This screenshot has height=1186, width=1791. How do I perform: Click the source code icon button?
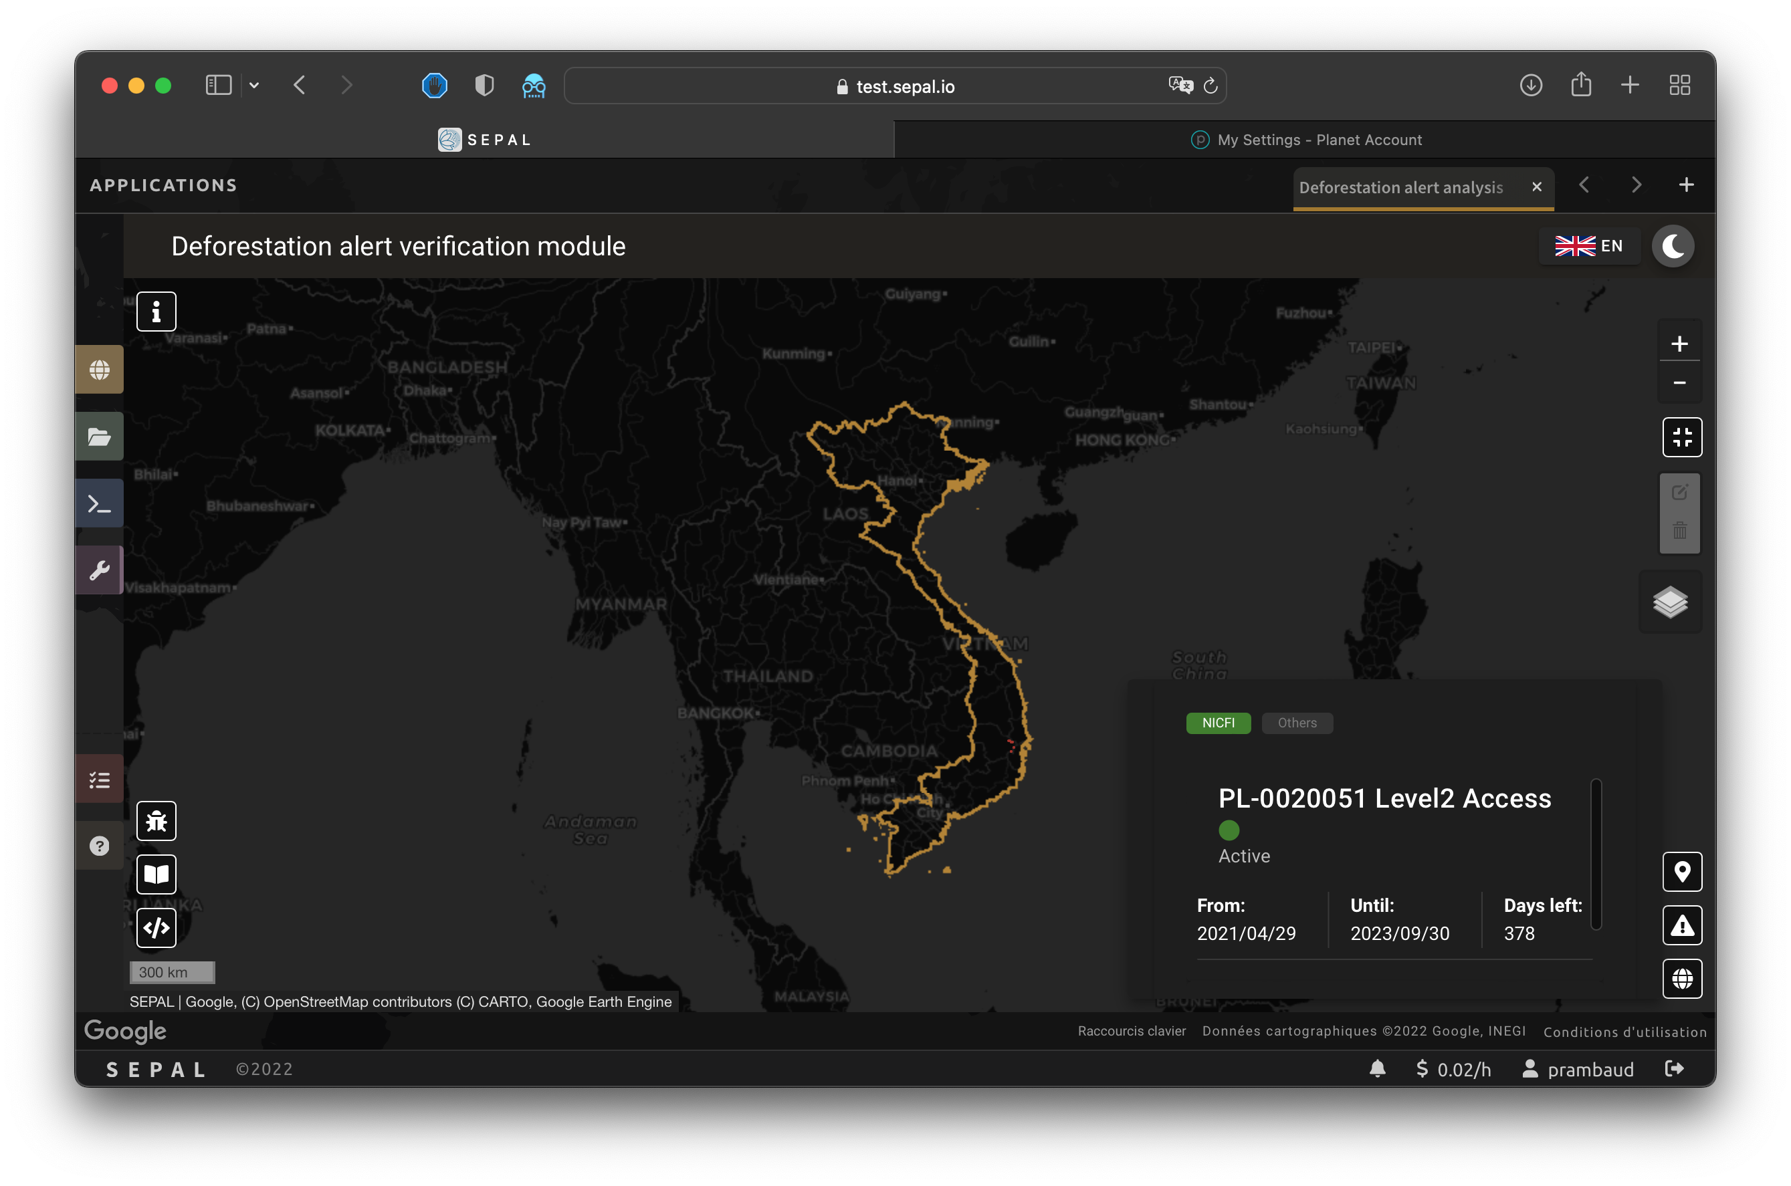(x=156, y=927)
